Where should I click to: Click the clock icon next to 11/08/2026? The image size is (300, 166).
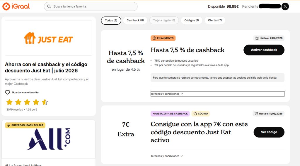click(256, 114)
